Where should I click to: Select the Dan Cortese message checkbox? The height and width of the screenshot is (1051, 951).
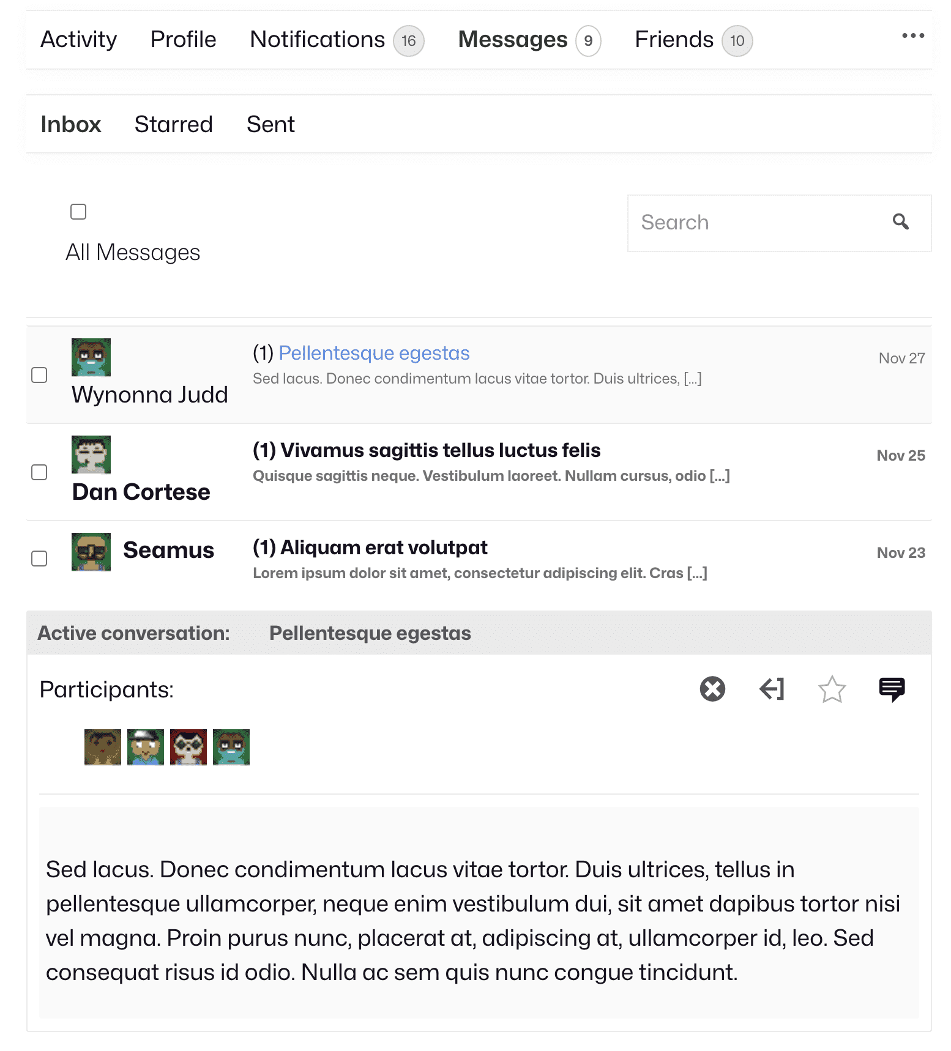click(x=39, y=472)
